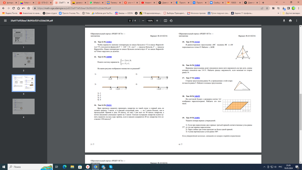
Task: Open Telegram from the taskbar
Action: point(103,167)
